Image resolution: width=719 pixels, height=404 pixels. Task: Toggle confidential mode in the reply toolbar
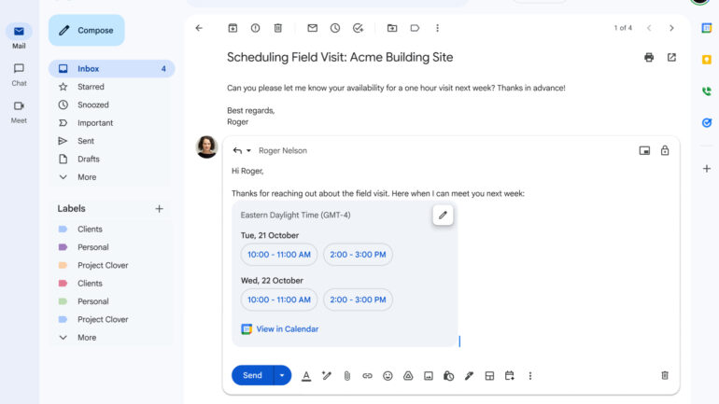[449, 376]
